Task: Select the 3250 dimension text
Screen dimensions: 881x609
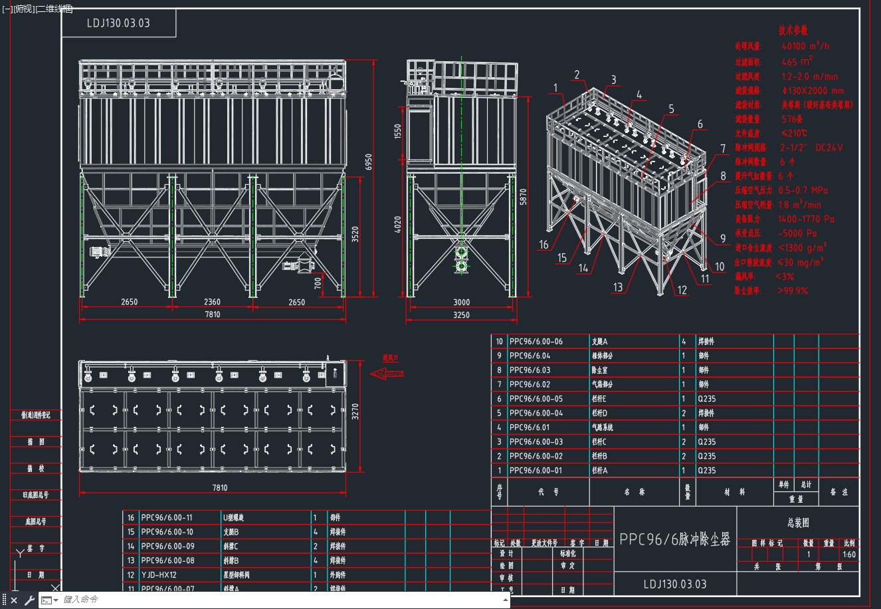Action: [x=461, y=315]
